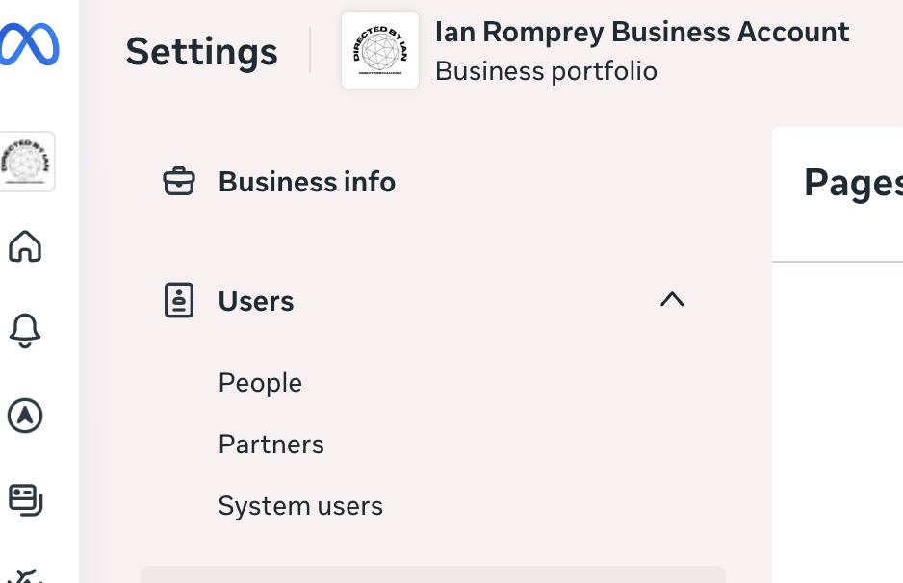Click the news card icon in sidebar
This screenshot has width=903, height=583.
point(25,499)
